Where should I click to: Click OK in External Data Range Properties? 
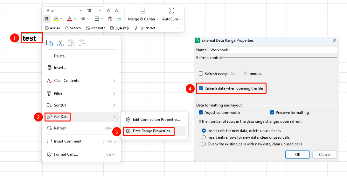(297, 155)
